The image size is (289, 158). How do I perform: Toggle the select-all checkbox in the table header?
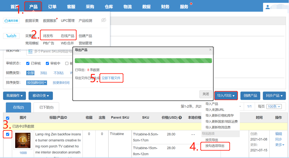coord(8,118)
